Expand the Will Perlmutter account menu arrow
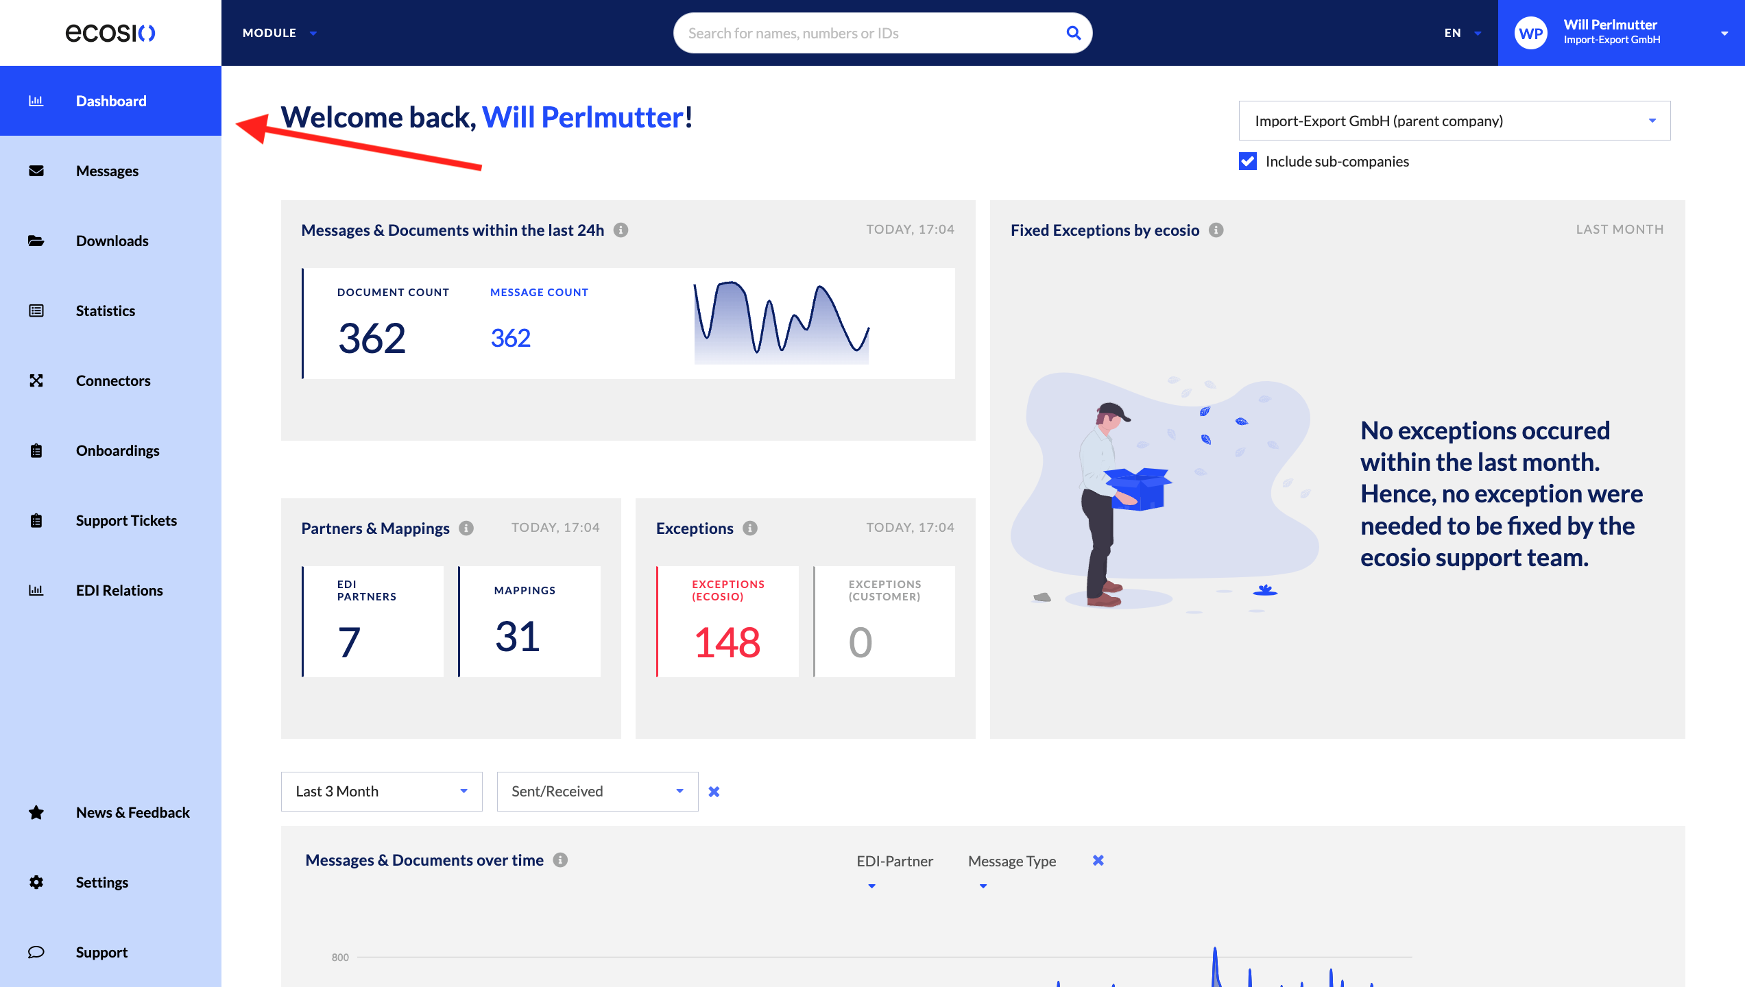Screen dimensions: 1745x987 (1724, 33)
